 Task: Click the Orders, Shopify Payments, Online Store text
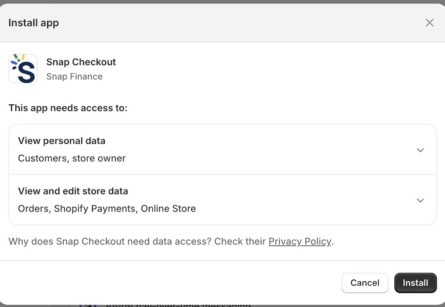[x=107, y=208]
